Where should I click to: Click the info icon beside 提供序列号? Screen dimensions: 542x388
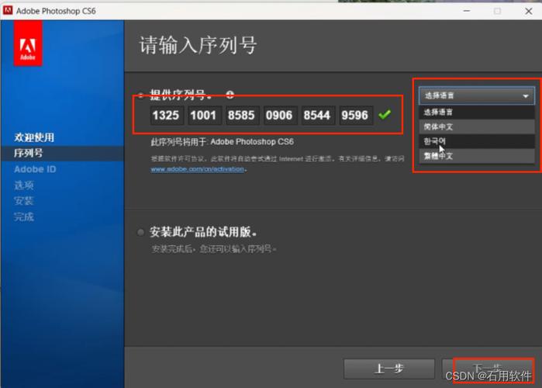pos(230,95)
